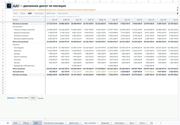Click the Дебиторка link in the row 3 navigation
Screen dimensions: 180x125
coord(51,13)
